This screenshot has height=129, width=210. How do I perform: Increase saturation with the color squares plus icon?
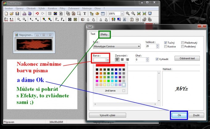50,19
